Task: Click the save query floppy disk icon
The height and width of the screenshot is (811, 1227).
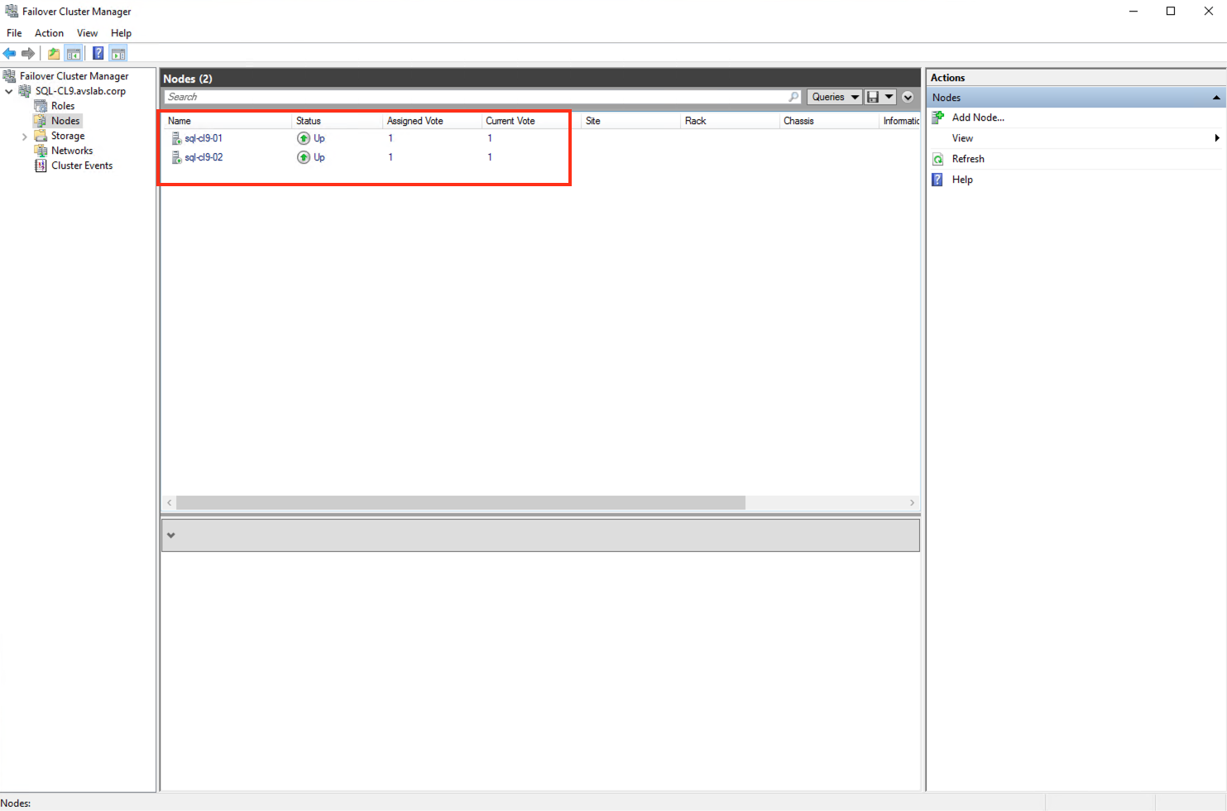Action: [873, 97]
